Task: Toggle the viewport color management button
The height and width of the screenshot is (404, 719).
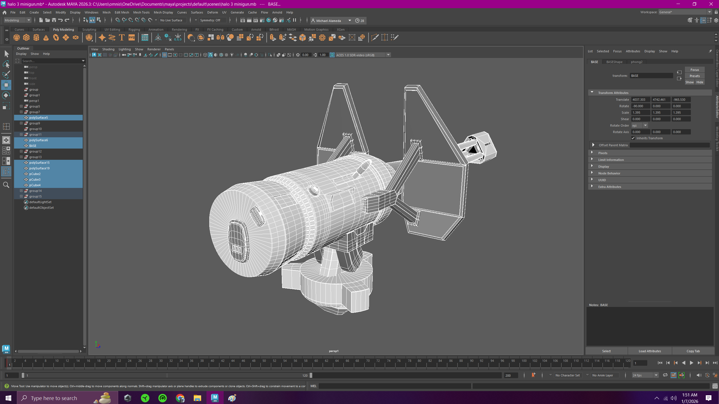Action: point(332,55)
